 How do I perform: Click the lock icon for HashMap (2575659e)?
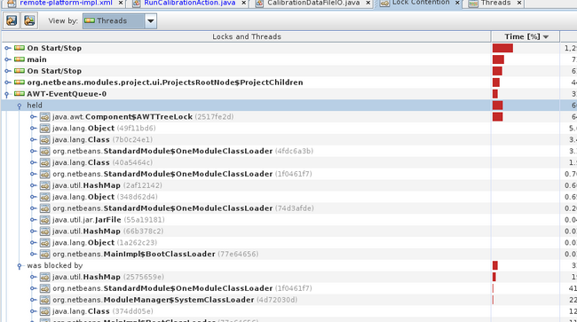click(45, 277)
